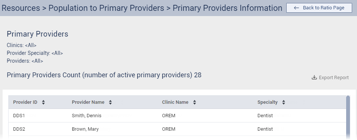Click provider name Brown, Mary
The height and width of the screenshot is (140, 357).
(85, 129)
